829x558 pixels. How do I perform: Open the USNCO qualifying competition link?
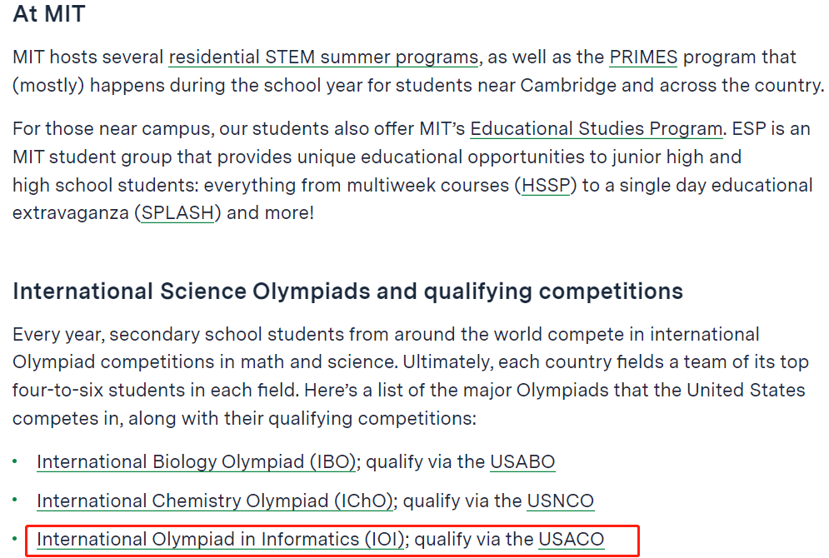[561, 501]
